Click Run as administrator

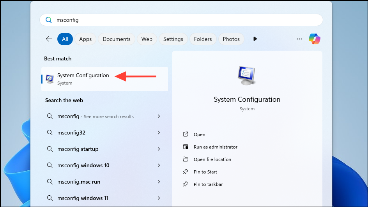point(216,147)
